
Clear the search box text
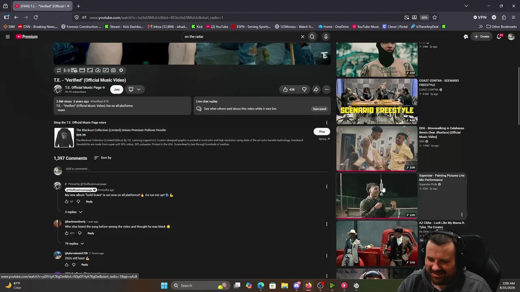click(303, 36)
